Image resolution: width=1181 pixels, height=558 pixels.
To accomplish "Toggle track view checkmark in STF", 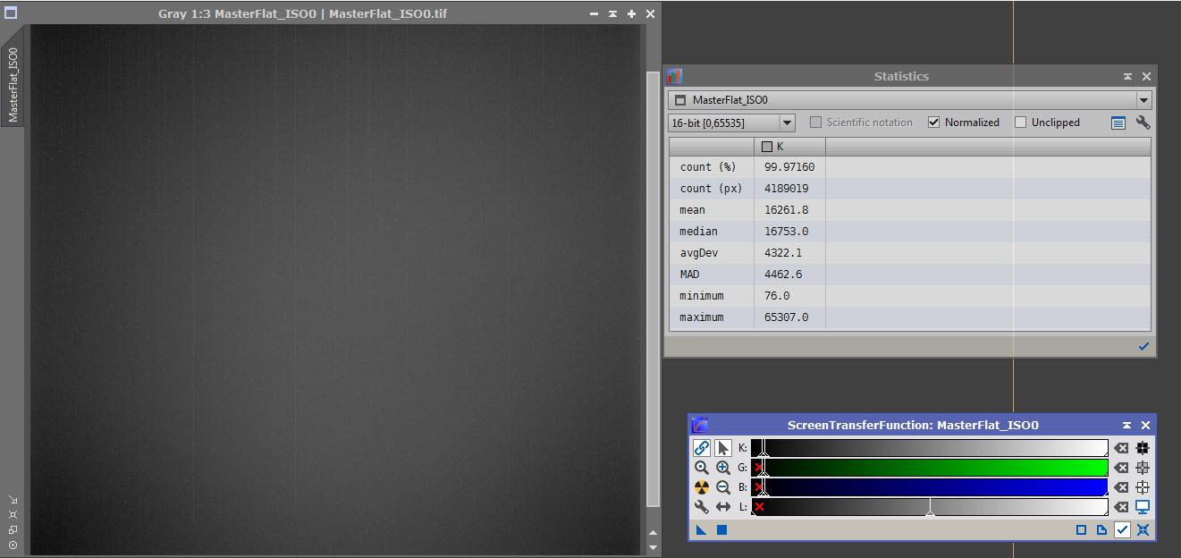I will 1122,530.
